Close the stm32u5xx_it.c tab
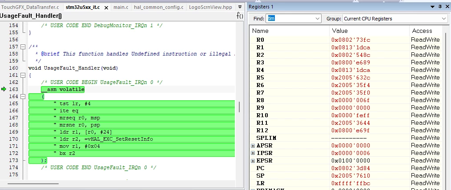The height and width of the screenshot is (190, 451). pos(106,8)
